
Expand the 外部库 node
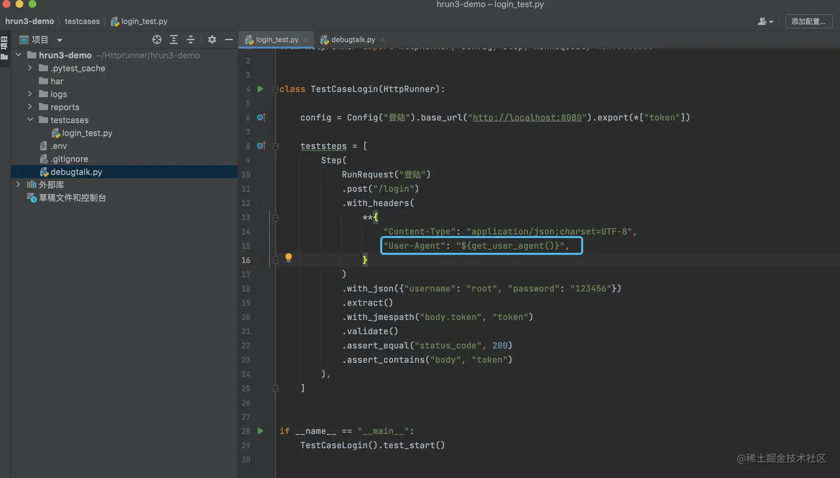pyautogui.click(x=18, y=184)
